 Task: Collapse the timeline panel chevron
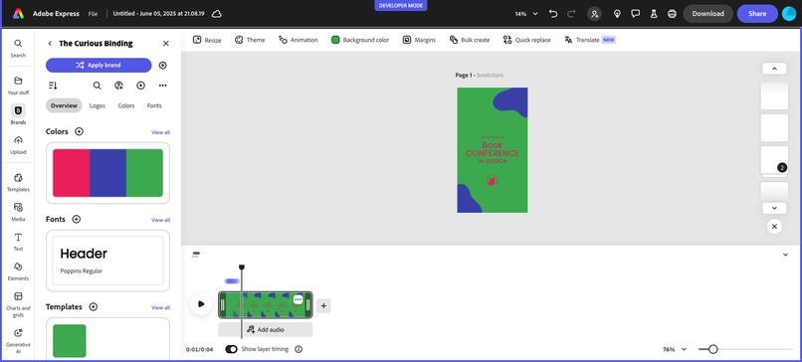click(x=785, y=255)
